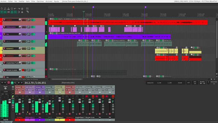The width and height of the screenshot is (218, 123).
Task: Toggle snap magnet toolbar icon
Action: (19, 12)
